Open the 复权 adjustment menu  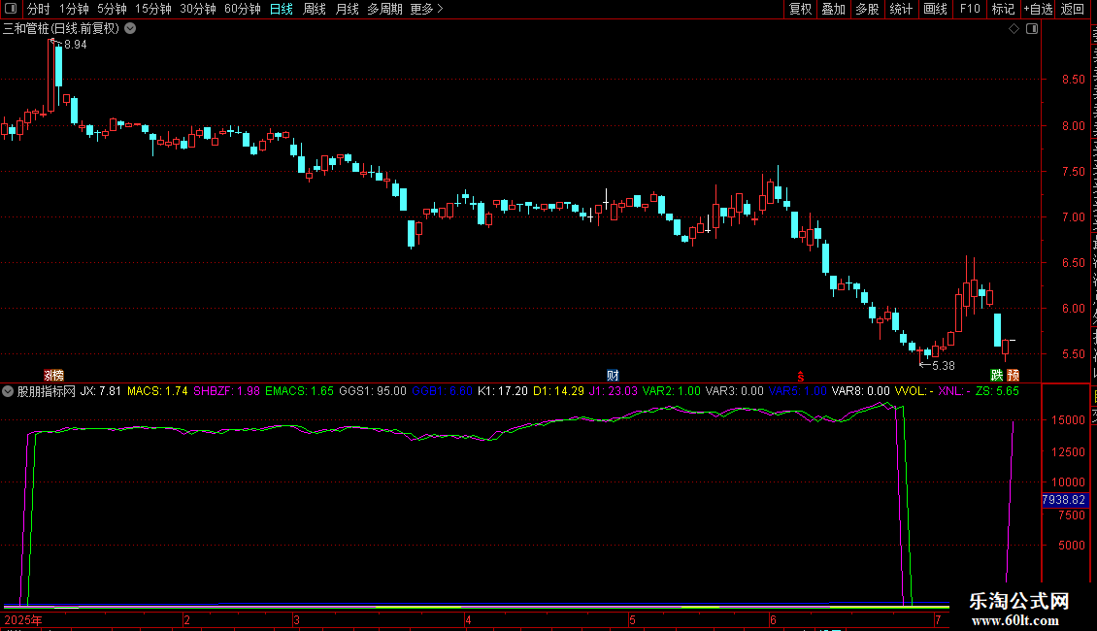pos(800,9)
